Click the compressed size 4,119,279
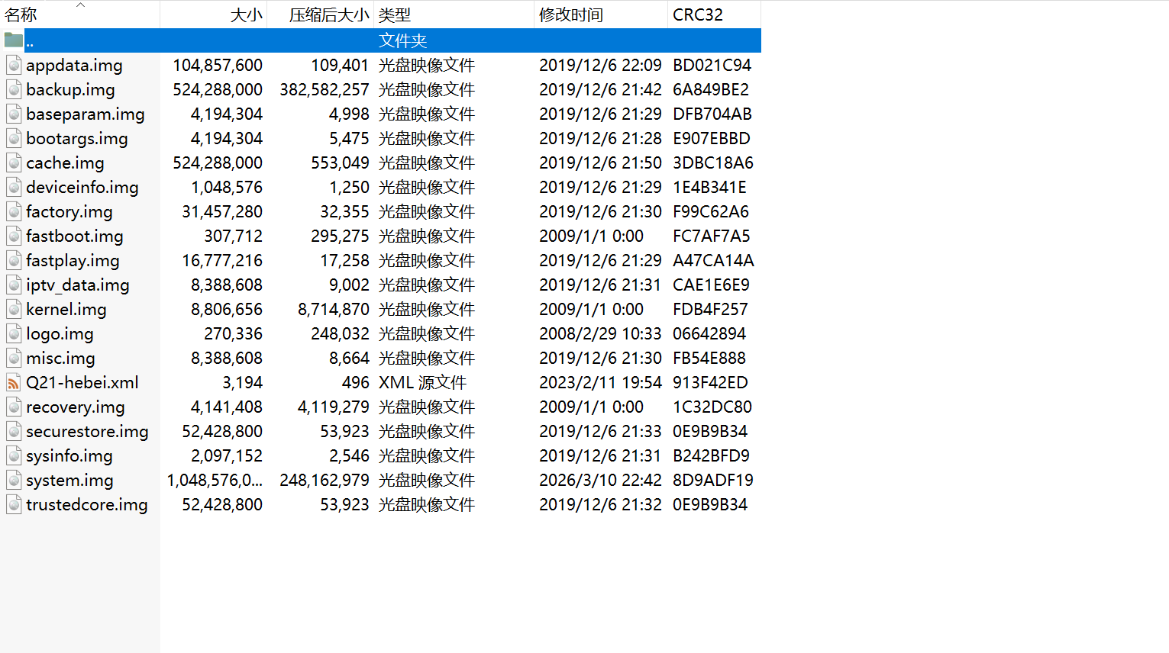 pyautogui.click(x=334, y=407)
